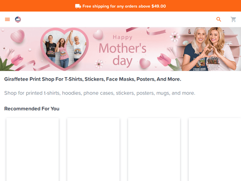Click the white flower below the heart photo
241x181 pixels.
(99, 63)
